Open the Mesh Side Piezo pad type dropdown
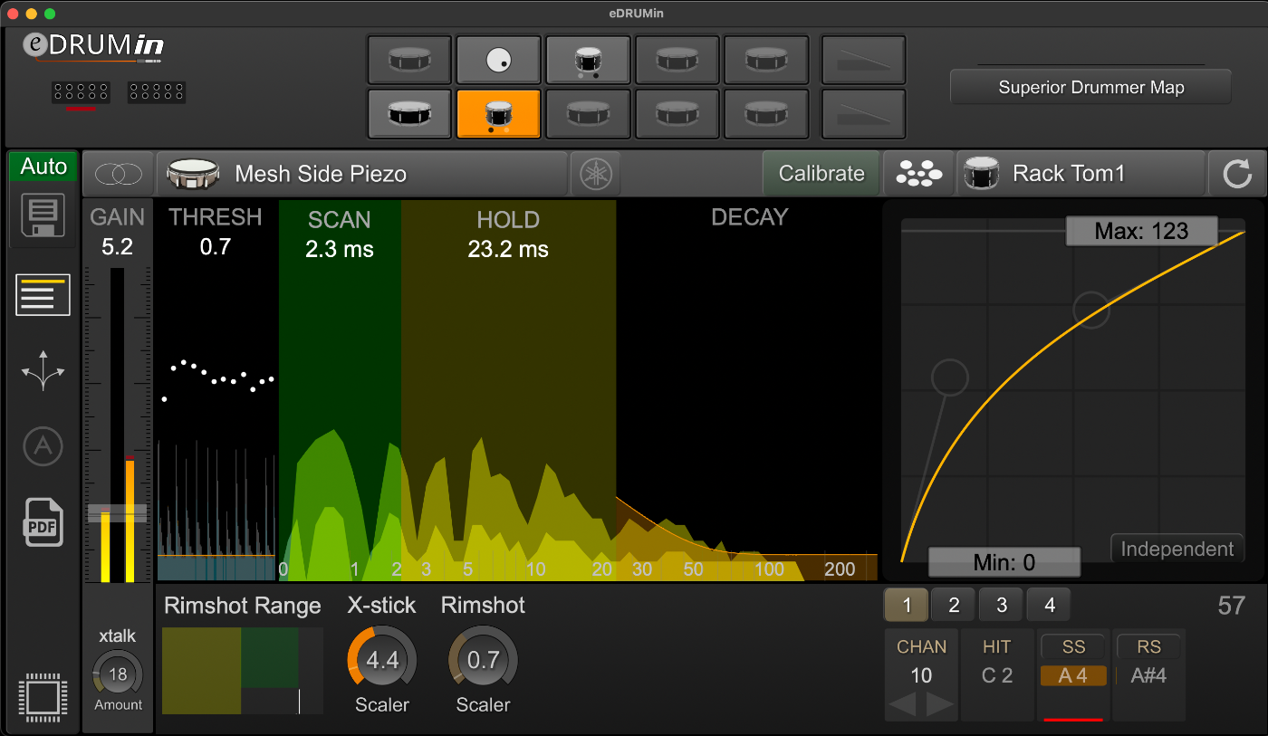 pyautogui.click(x=361, y=174)
